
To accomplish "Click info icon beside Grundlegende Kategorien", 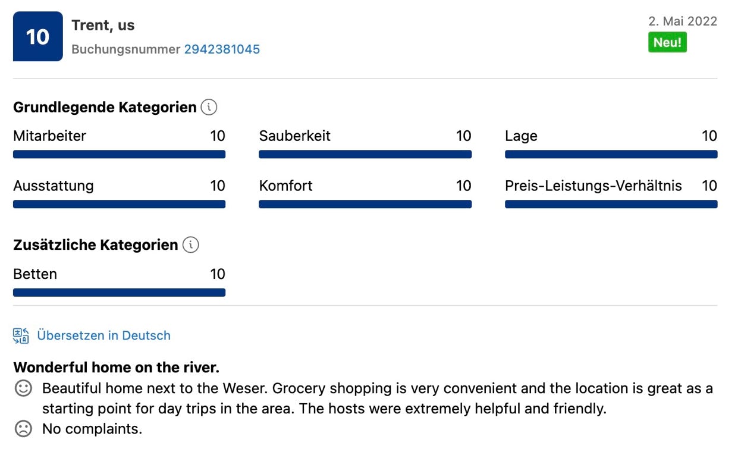I will 209,107.
